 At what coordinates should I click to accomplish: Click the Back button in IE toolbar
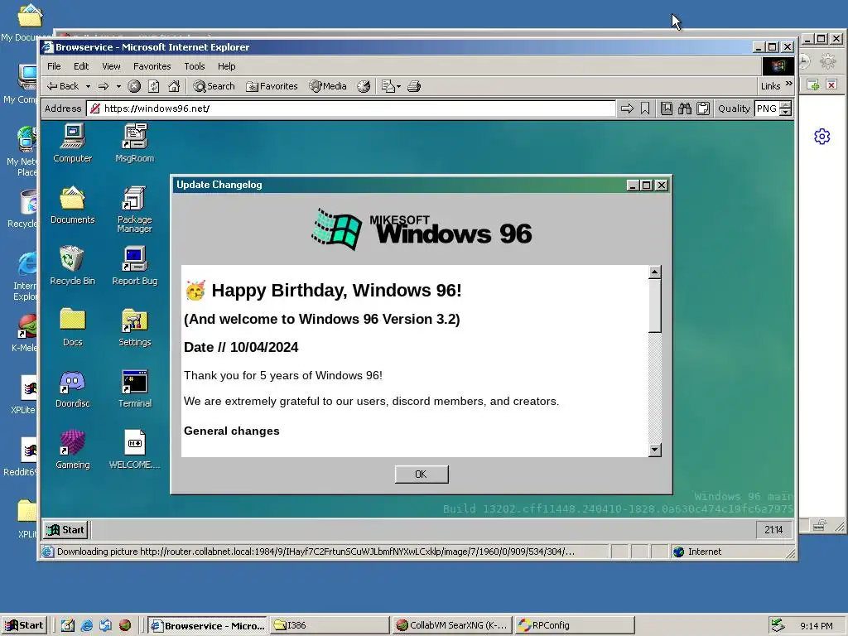pyautogui.click(x=63, y=86)
